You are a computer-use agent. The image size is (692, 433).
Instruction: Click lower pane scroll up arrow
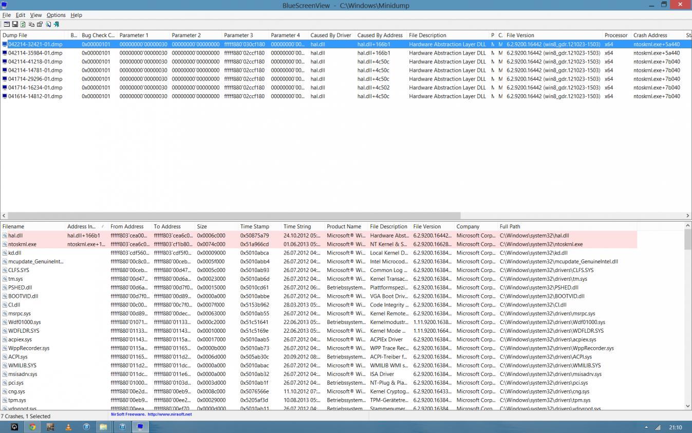click(x=688, y=226)
